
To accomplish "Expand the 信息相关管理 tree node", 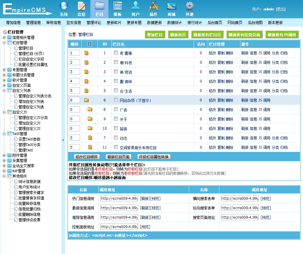I will pyautogui.click(x=4, y=37).
